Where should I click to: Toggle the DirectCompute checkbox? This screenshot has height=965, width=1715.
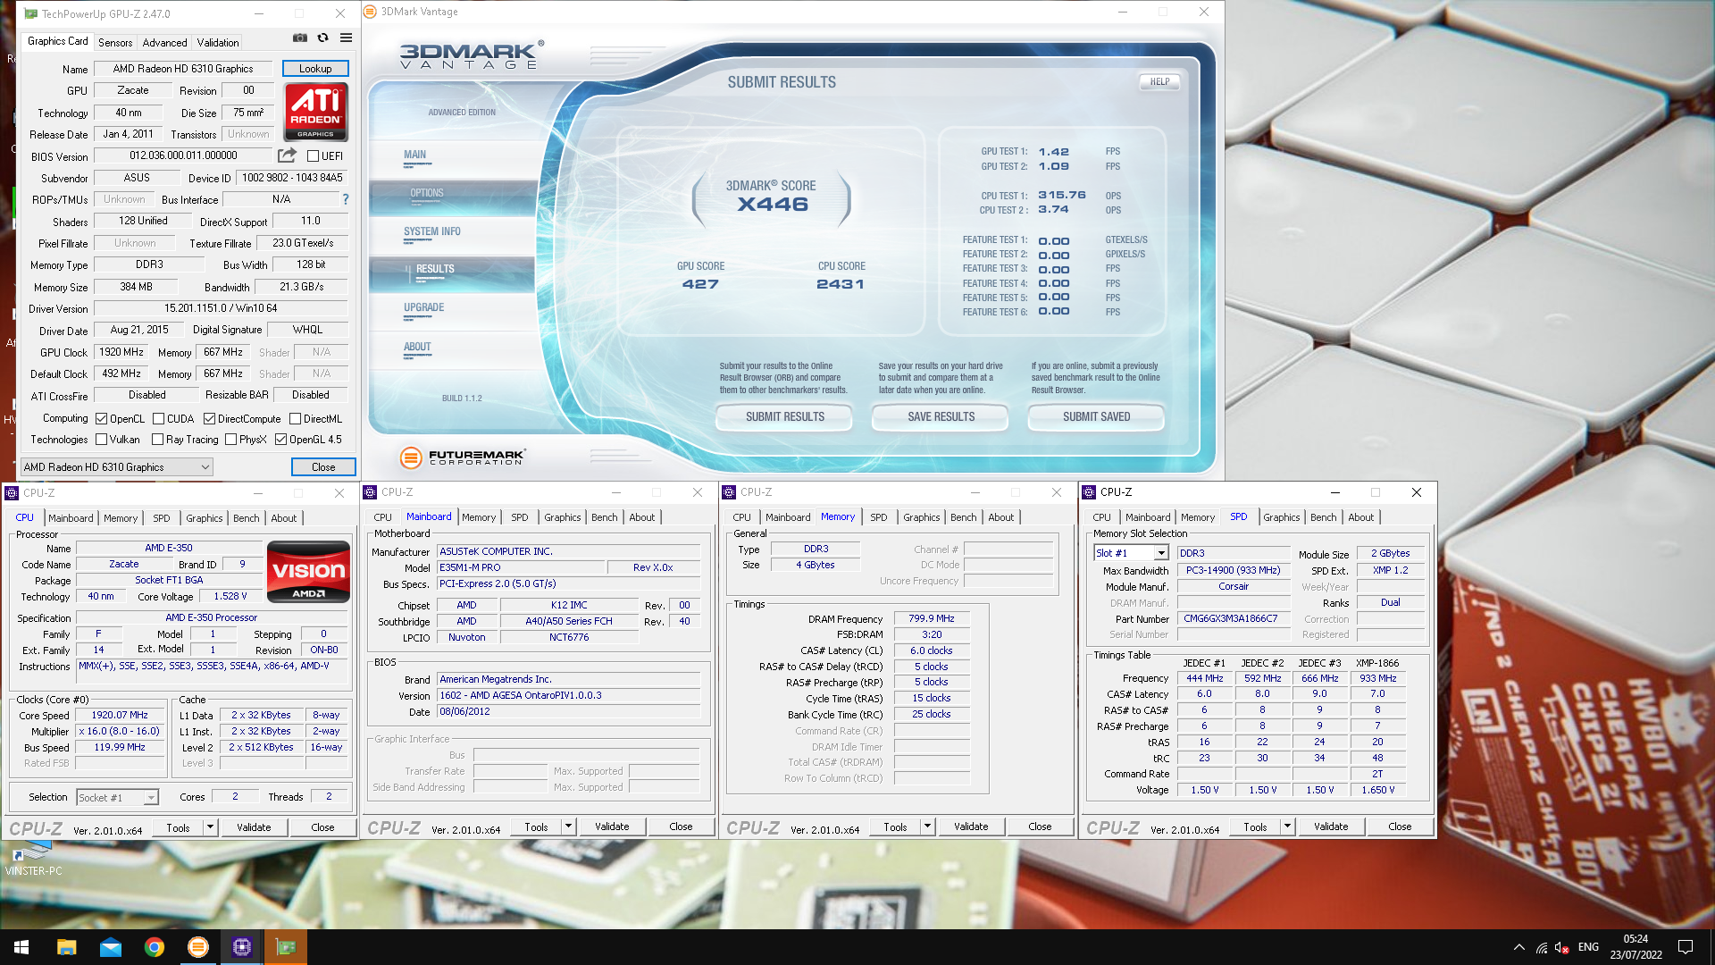coord(209,419)
